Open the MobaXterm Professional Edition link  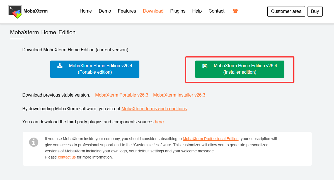click(210, 139)
